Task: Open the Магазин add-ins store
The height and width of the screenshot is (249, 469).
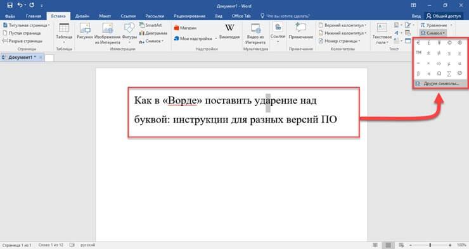Action: 185,28
